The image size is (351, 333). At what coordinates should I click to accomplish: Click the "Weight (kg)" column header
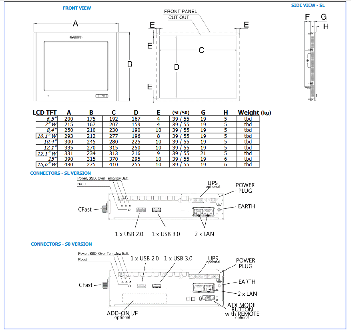(254, 113)
